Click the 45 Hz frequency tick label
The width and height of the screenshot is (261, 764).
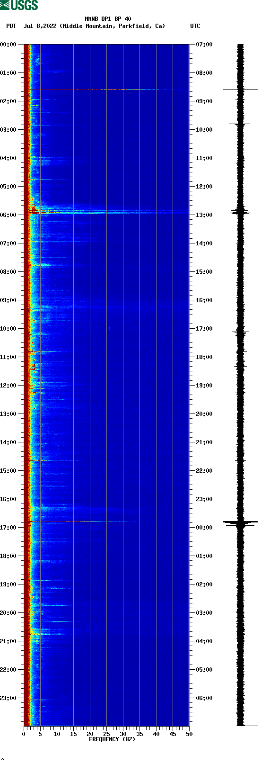173,734
